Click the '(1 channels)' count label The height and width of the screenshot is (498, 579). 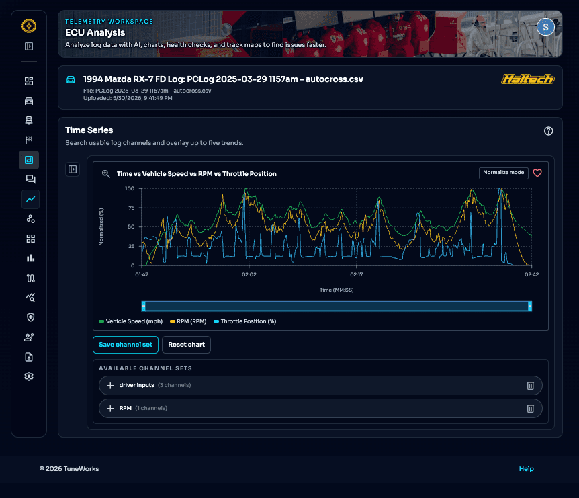coord(151,408)
